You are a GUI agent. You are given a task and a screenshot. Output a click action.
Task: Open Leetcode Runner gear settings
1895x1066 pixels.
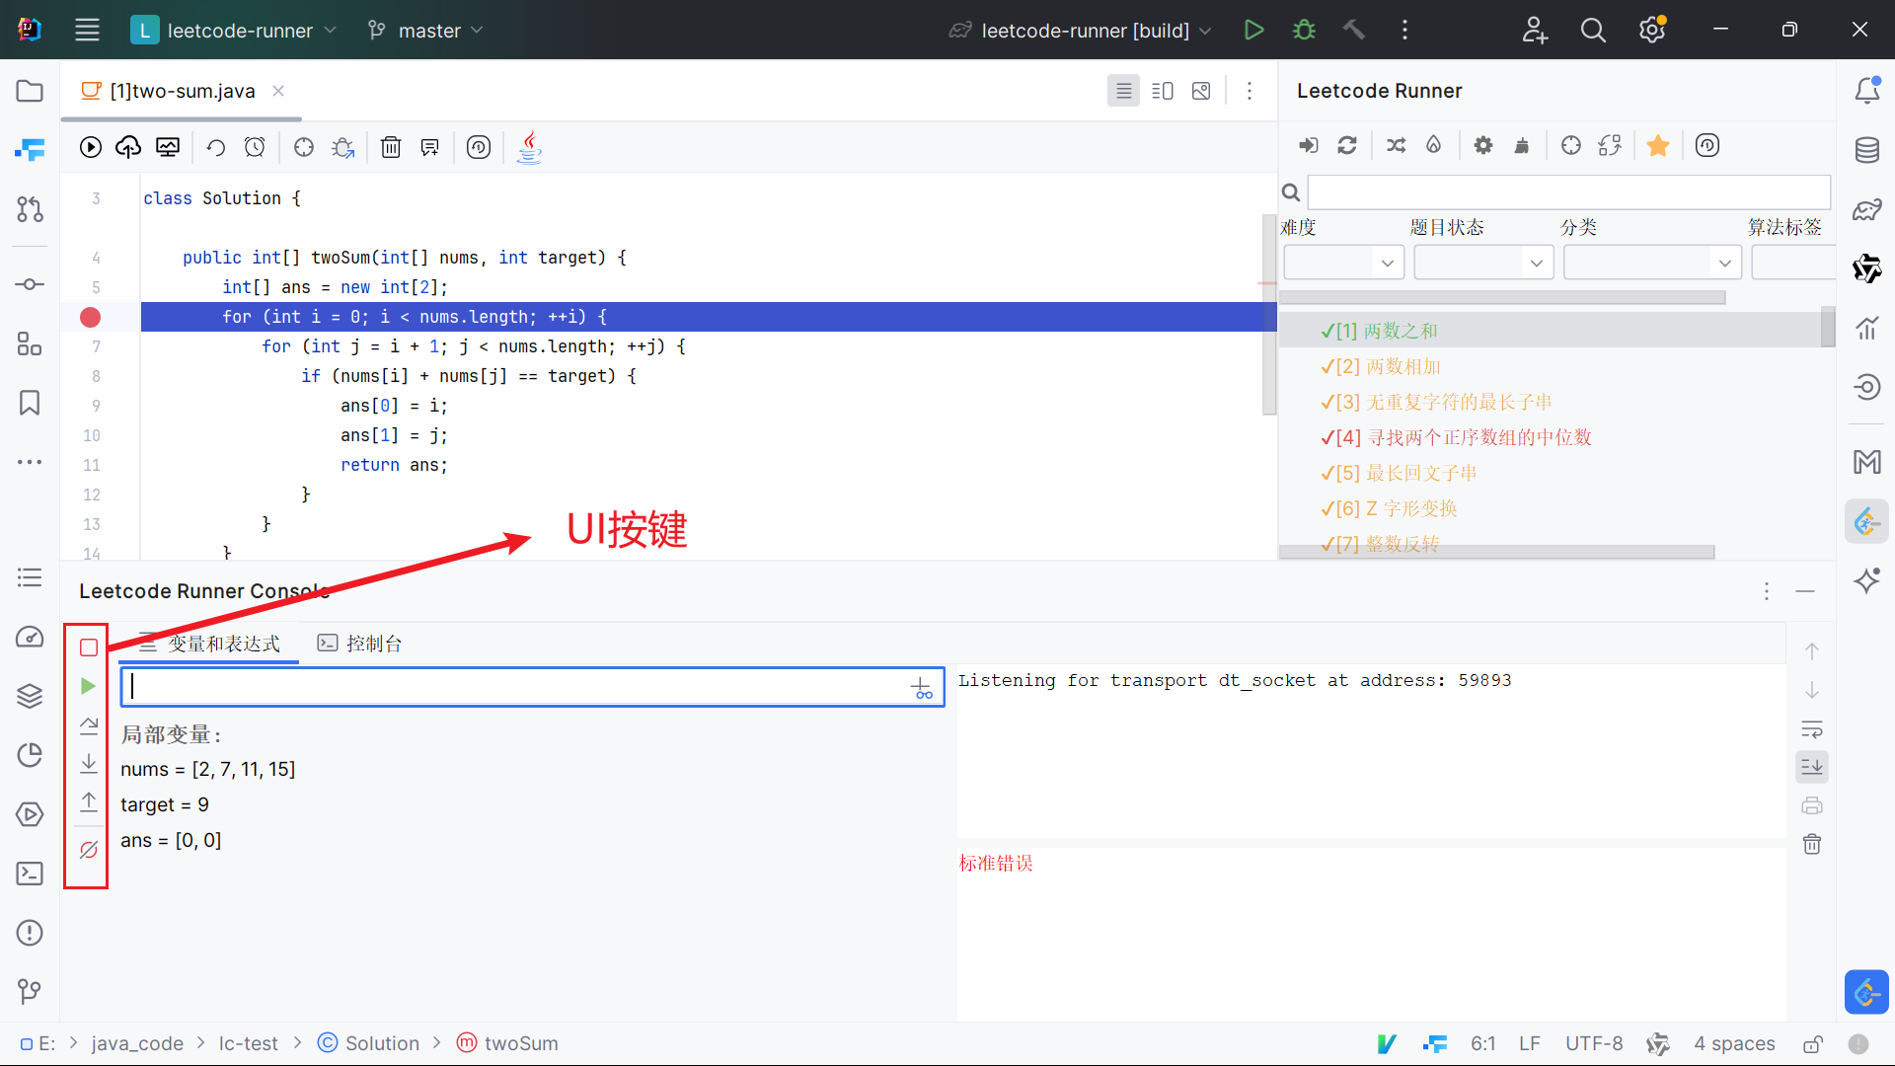(1483, 145)
